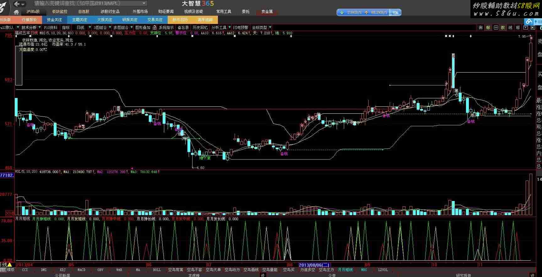Viewport: 542px width, 277px height.
Task: Expand the 3图组合 dropdown arrow
Action: tap(110, 28)
